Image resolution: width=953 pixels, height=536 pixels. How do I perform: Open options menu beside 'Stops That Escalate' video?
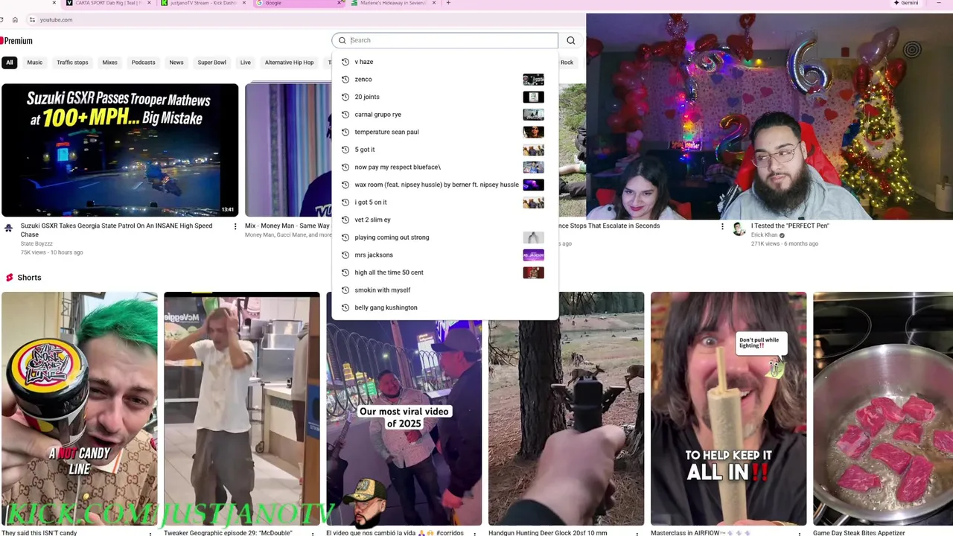pos(722,226)
